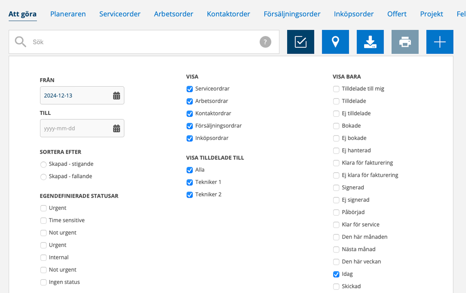Viewport: 466px width, 293px height.
Task: Open calendar picker for Till date
Action: pyautogui.click(x=116, y=129)
